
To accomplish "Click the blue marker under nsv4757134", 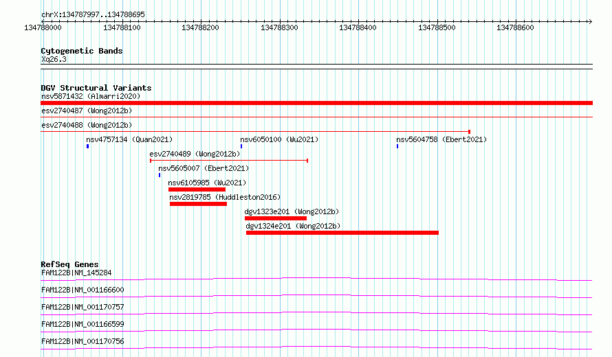I will tap(88, 146).
